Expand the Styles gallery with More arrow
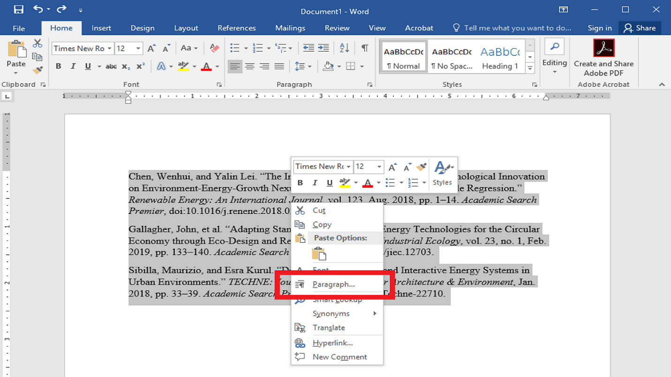 click(x=530, y=68)
